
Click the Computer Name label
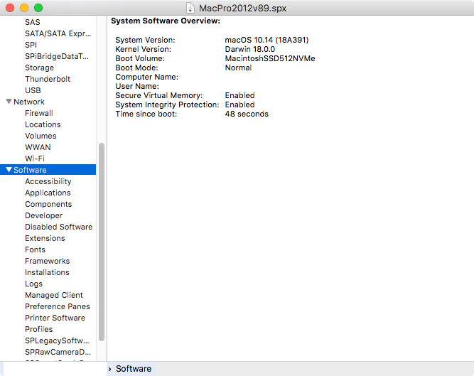click(146, 77)
